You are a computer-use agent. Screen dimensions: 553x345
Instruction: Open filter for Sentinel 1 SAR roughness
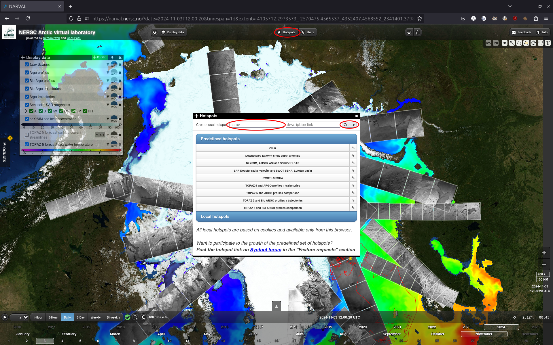[x=108, y=105]
